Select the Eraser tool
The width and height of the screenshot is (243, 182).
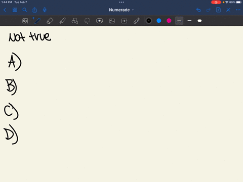[50, 21]
